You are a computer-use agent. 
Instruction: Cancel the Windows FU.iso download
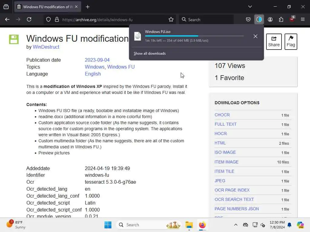click(256, 36)
